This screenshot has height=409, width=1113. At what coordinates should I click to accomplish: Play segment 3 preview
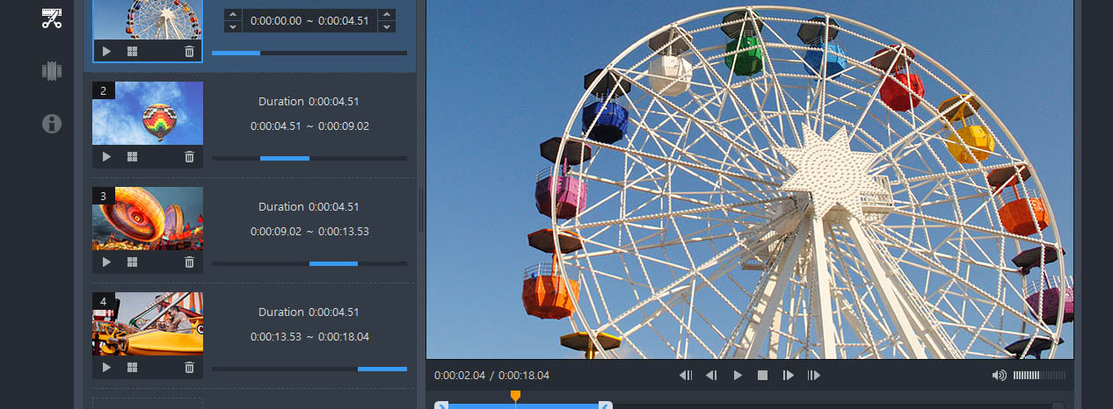pos(106,262)
